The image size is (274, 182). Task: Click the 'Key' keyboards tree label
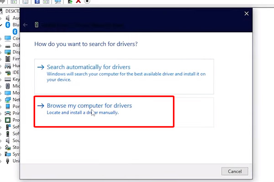pos(16,79)
